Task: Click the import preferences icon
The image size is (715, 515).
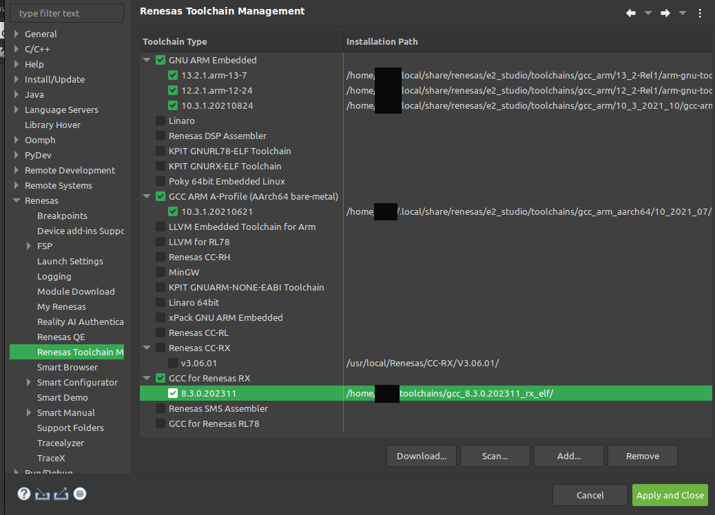Action: click(43, 494)
